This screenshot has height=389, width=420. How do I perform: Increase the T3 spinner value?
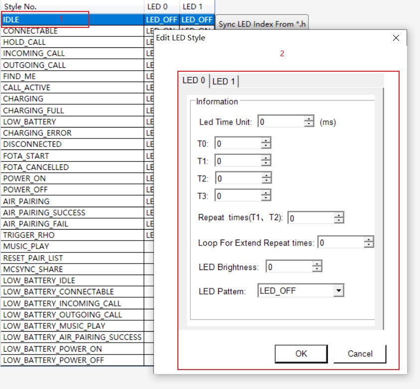[266, 193]
